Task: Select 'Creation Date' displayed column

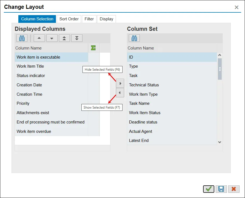Action: (52, 85)
